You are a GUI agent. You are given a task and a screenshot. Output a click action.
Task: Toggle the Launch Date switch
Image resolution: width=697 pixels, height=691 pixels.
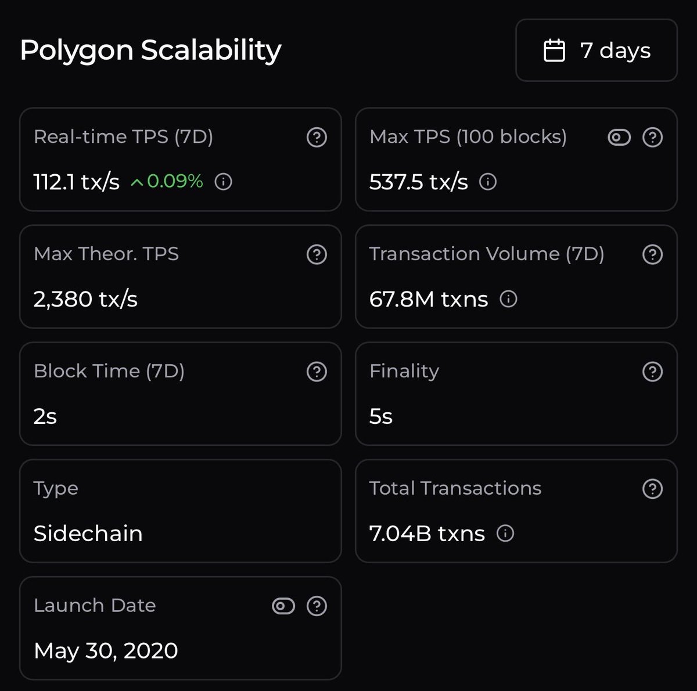(x=283, y=606)
